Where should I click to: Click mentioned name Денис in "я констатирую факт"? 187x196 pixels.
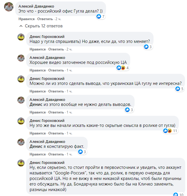(36, 146)
